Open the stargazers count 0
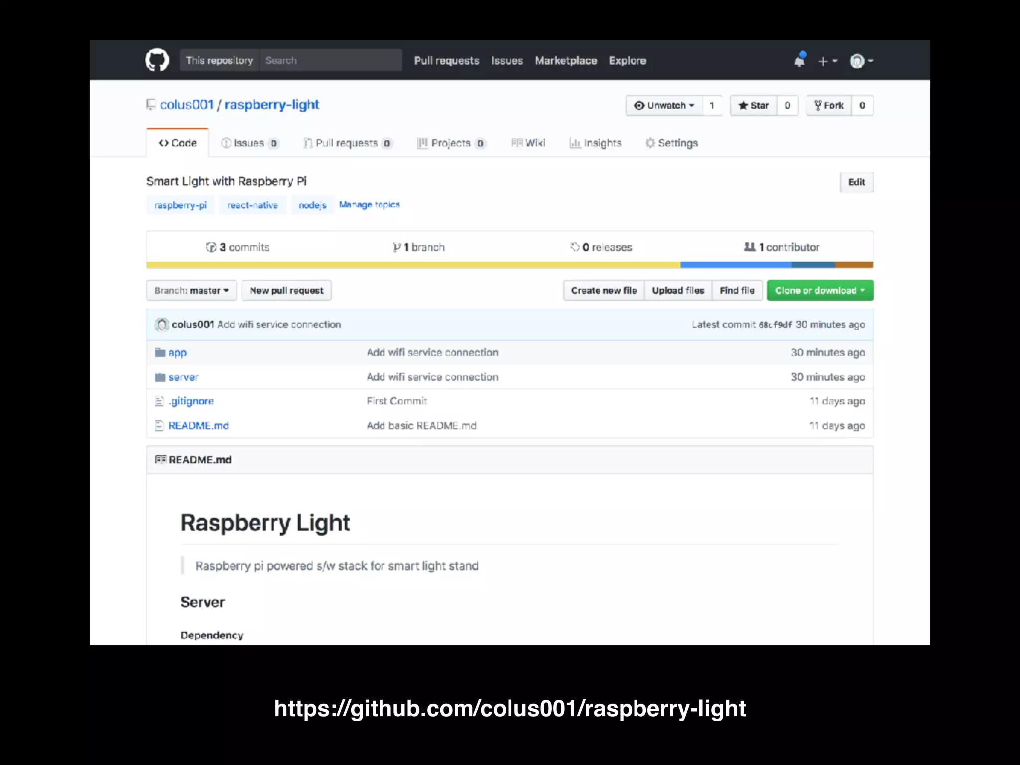This screenshot has height=765, width=1020. [x=787, y=105]
